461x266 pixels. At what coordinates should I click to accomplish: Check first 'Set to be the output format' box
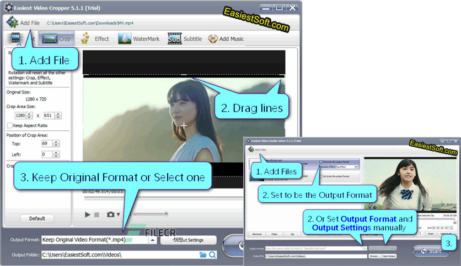(x=321, y=162)
